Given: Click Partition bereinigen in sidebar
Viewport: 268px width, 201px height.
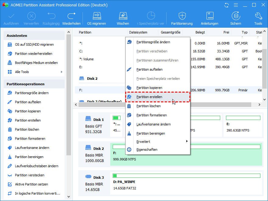Looking at the screenshot, I should tap(29, 157).
